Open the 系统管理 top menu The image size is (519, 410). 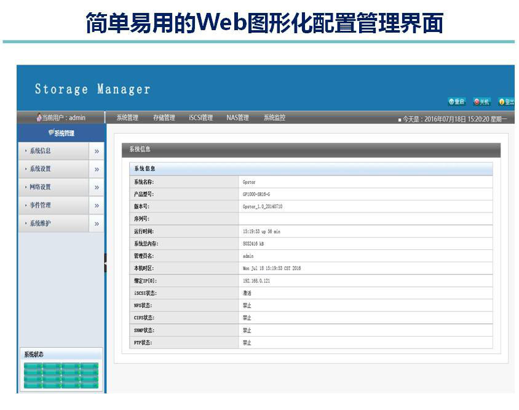(127, 118)
